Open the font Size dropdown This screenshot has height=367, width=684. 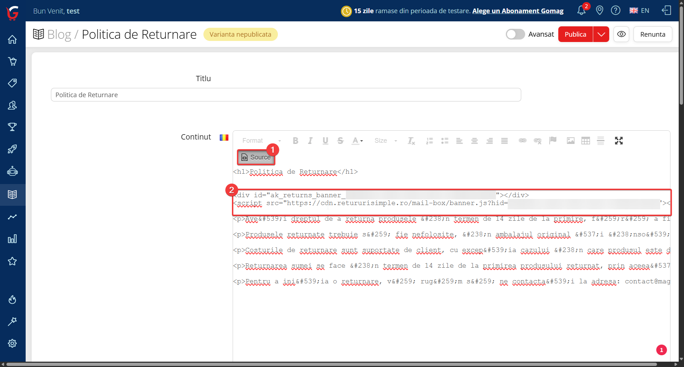(385, 141)
